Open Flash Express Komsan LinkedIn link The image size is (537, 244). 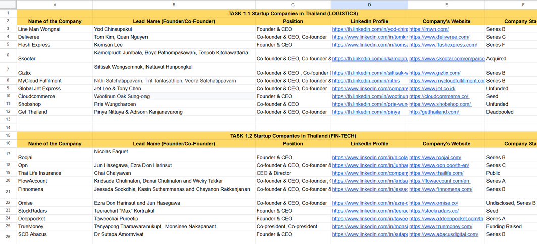(x=370, y=45)
